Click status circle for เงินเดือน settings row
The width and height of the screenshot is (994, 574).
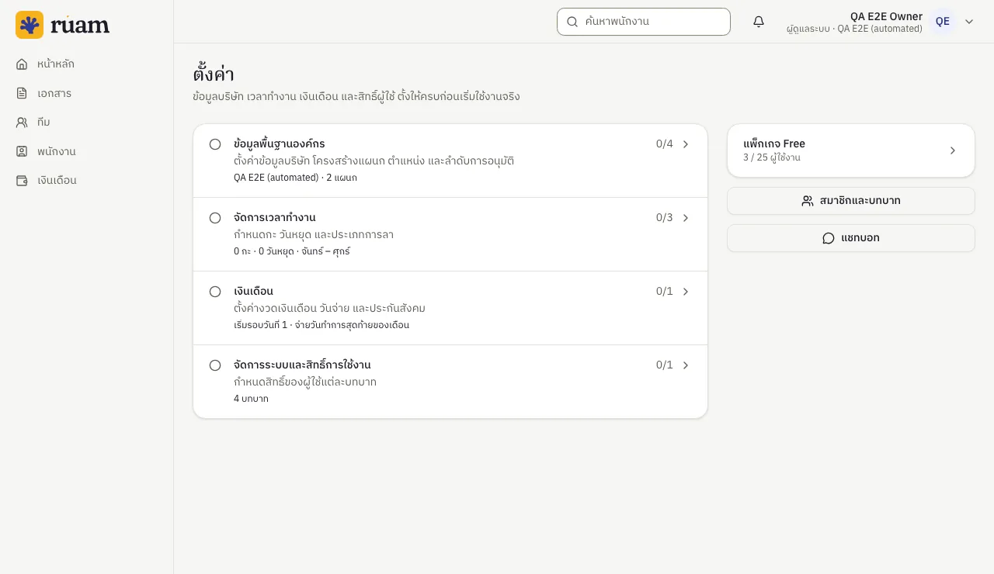tap(215, 292)
